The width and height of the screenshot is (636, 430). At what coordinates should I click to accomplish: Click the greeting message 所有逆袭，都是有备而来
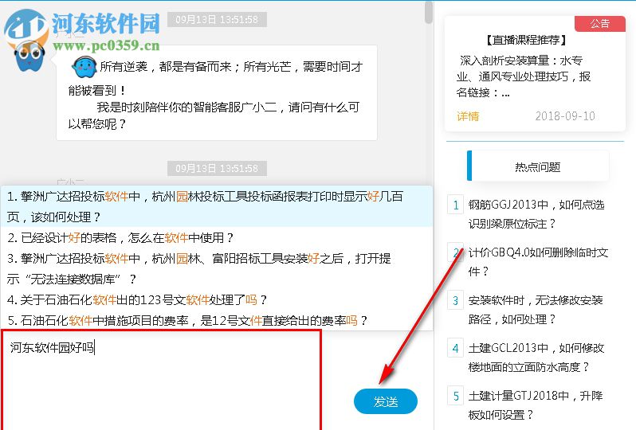pos(217,93)
